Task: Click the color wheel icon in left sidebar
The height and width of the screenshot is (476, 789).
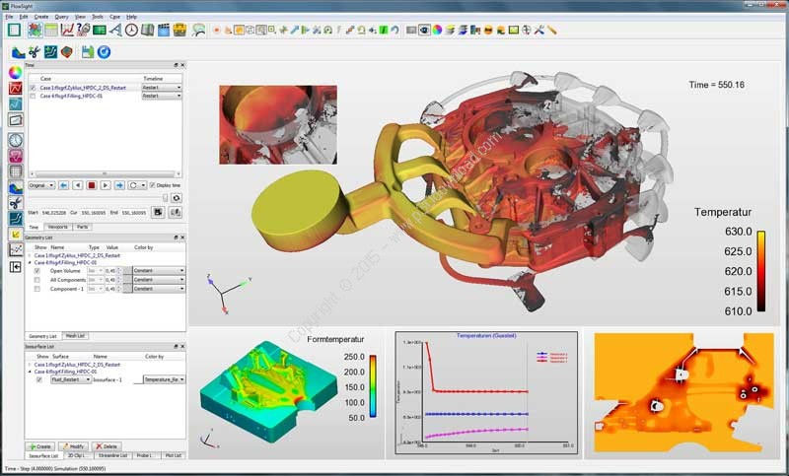Action: tap(16, 72)
